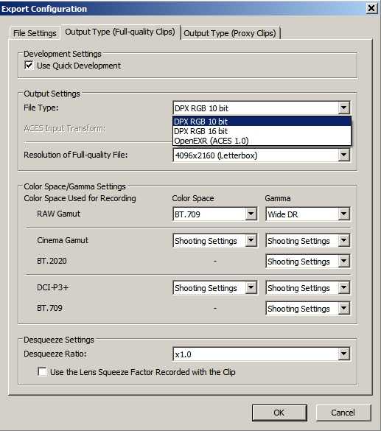This screenshot has width=381, height=431.
Task: Collapse the File Type dropdown arrow
Action: click(343, 108)
